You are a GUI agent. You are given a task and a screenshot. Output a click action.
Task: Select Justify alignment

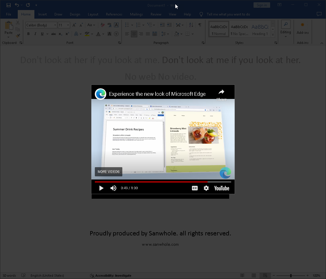pos(148,34)
